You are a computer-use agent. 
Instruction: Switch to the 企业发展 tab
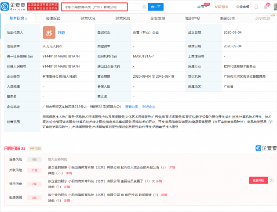click(x=158, y=18)
